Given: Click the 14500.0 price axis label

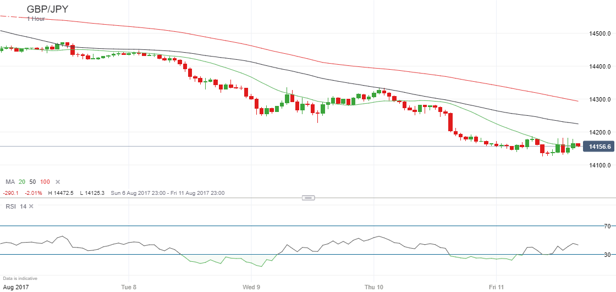Looking at the screenshot, I should (x=599, y=33).
